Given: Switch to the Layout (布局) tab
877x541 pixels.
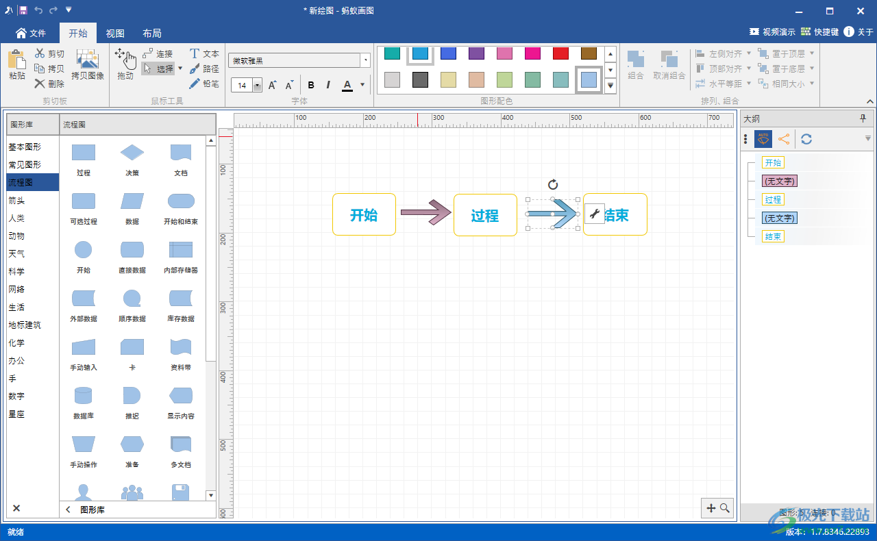Looking at the screenshot, I should pos(152,33).
